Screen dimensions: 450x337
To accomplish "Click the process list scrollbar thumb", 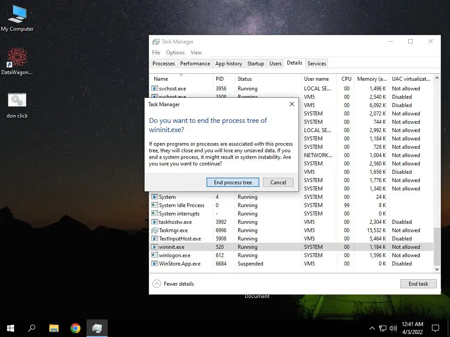I will coord(437,247).
